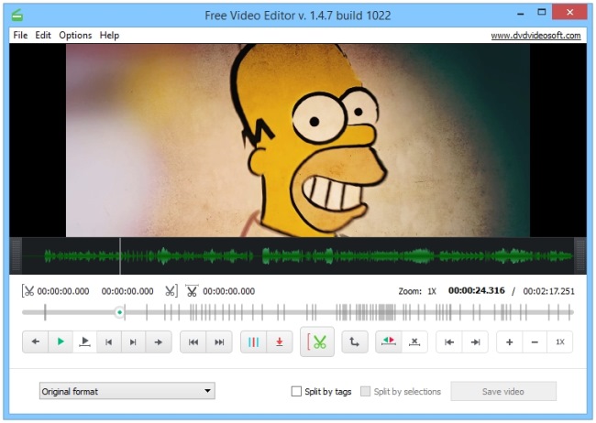This screenshot has height=423, width=596.
Task: Click the current time 00:00:24.316
Action: [x=477, y=291]
